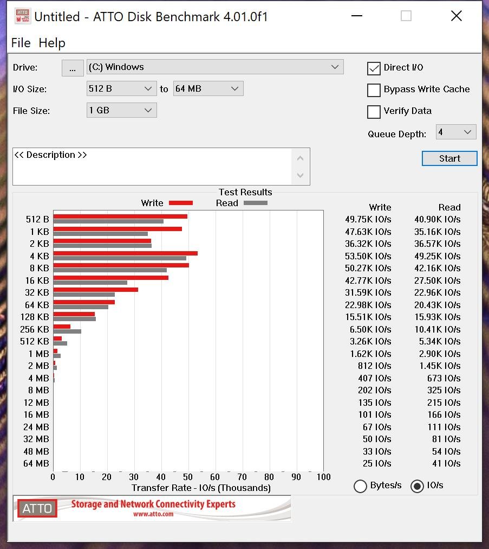Open the Help menu

click(52, 43)
